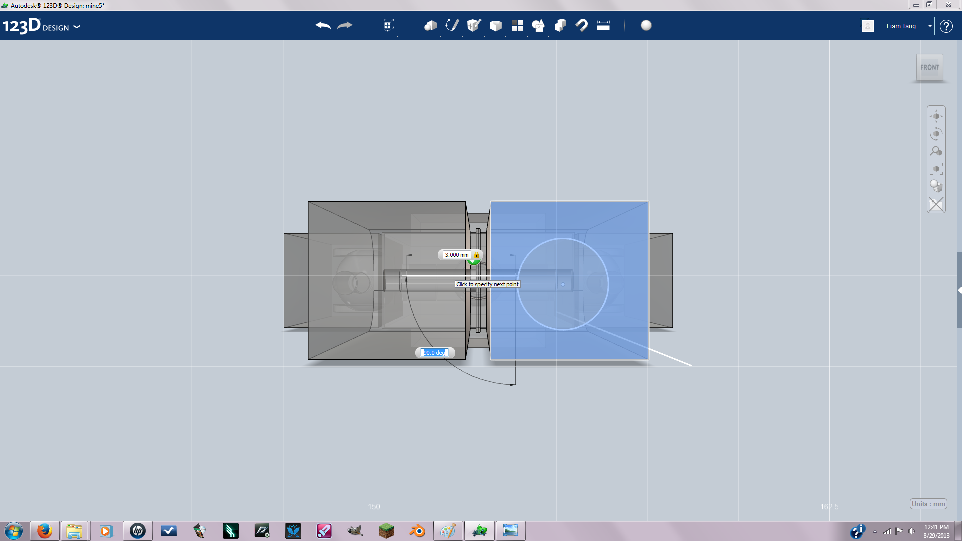The height and width of the screenshot is (541, 962).
Task: Click the FRONT face of the view cube
Action: tap(930, 67)
